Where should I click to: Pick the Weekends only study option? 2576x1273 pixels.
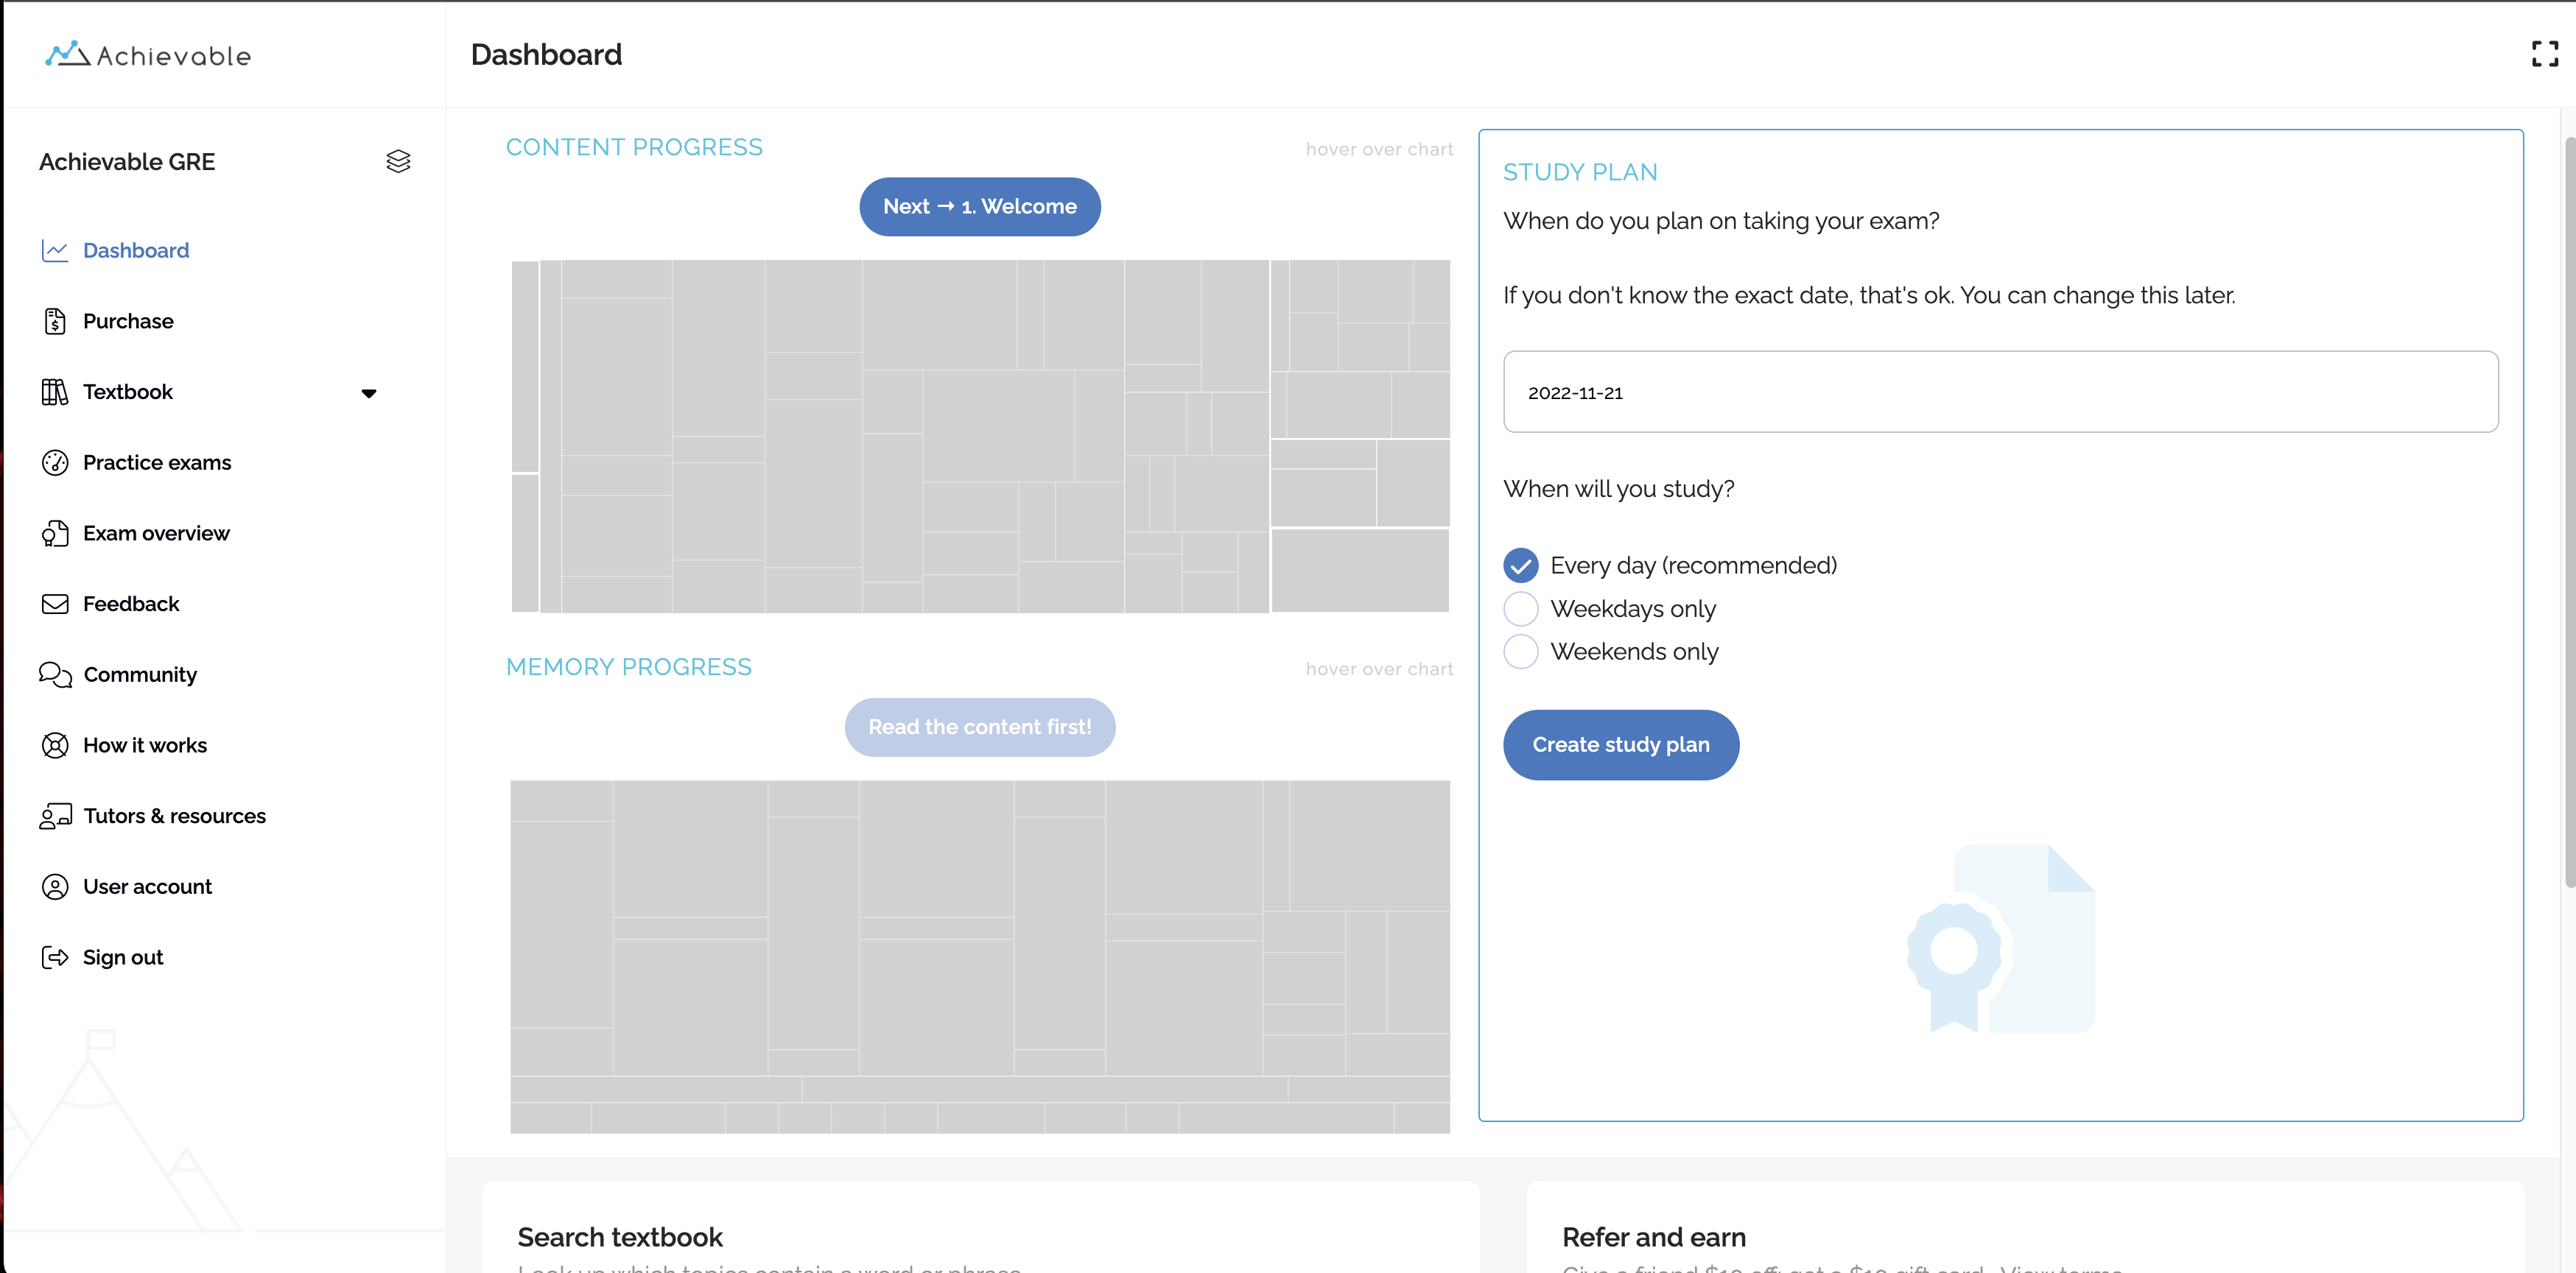click(1520, 652)
